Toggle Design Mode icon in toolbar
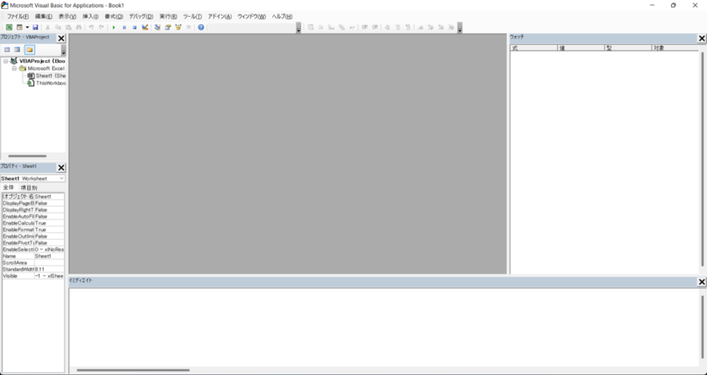 pyautogui.click(x=145, y=27)
